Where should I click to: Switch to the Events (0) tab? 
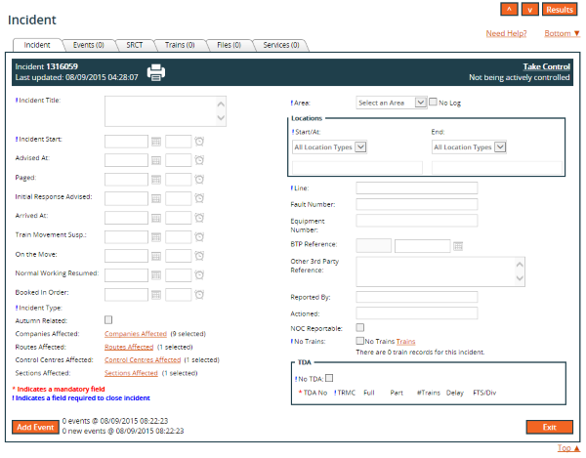pyautogui.click(x=89, y=45)
